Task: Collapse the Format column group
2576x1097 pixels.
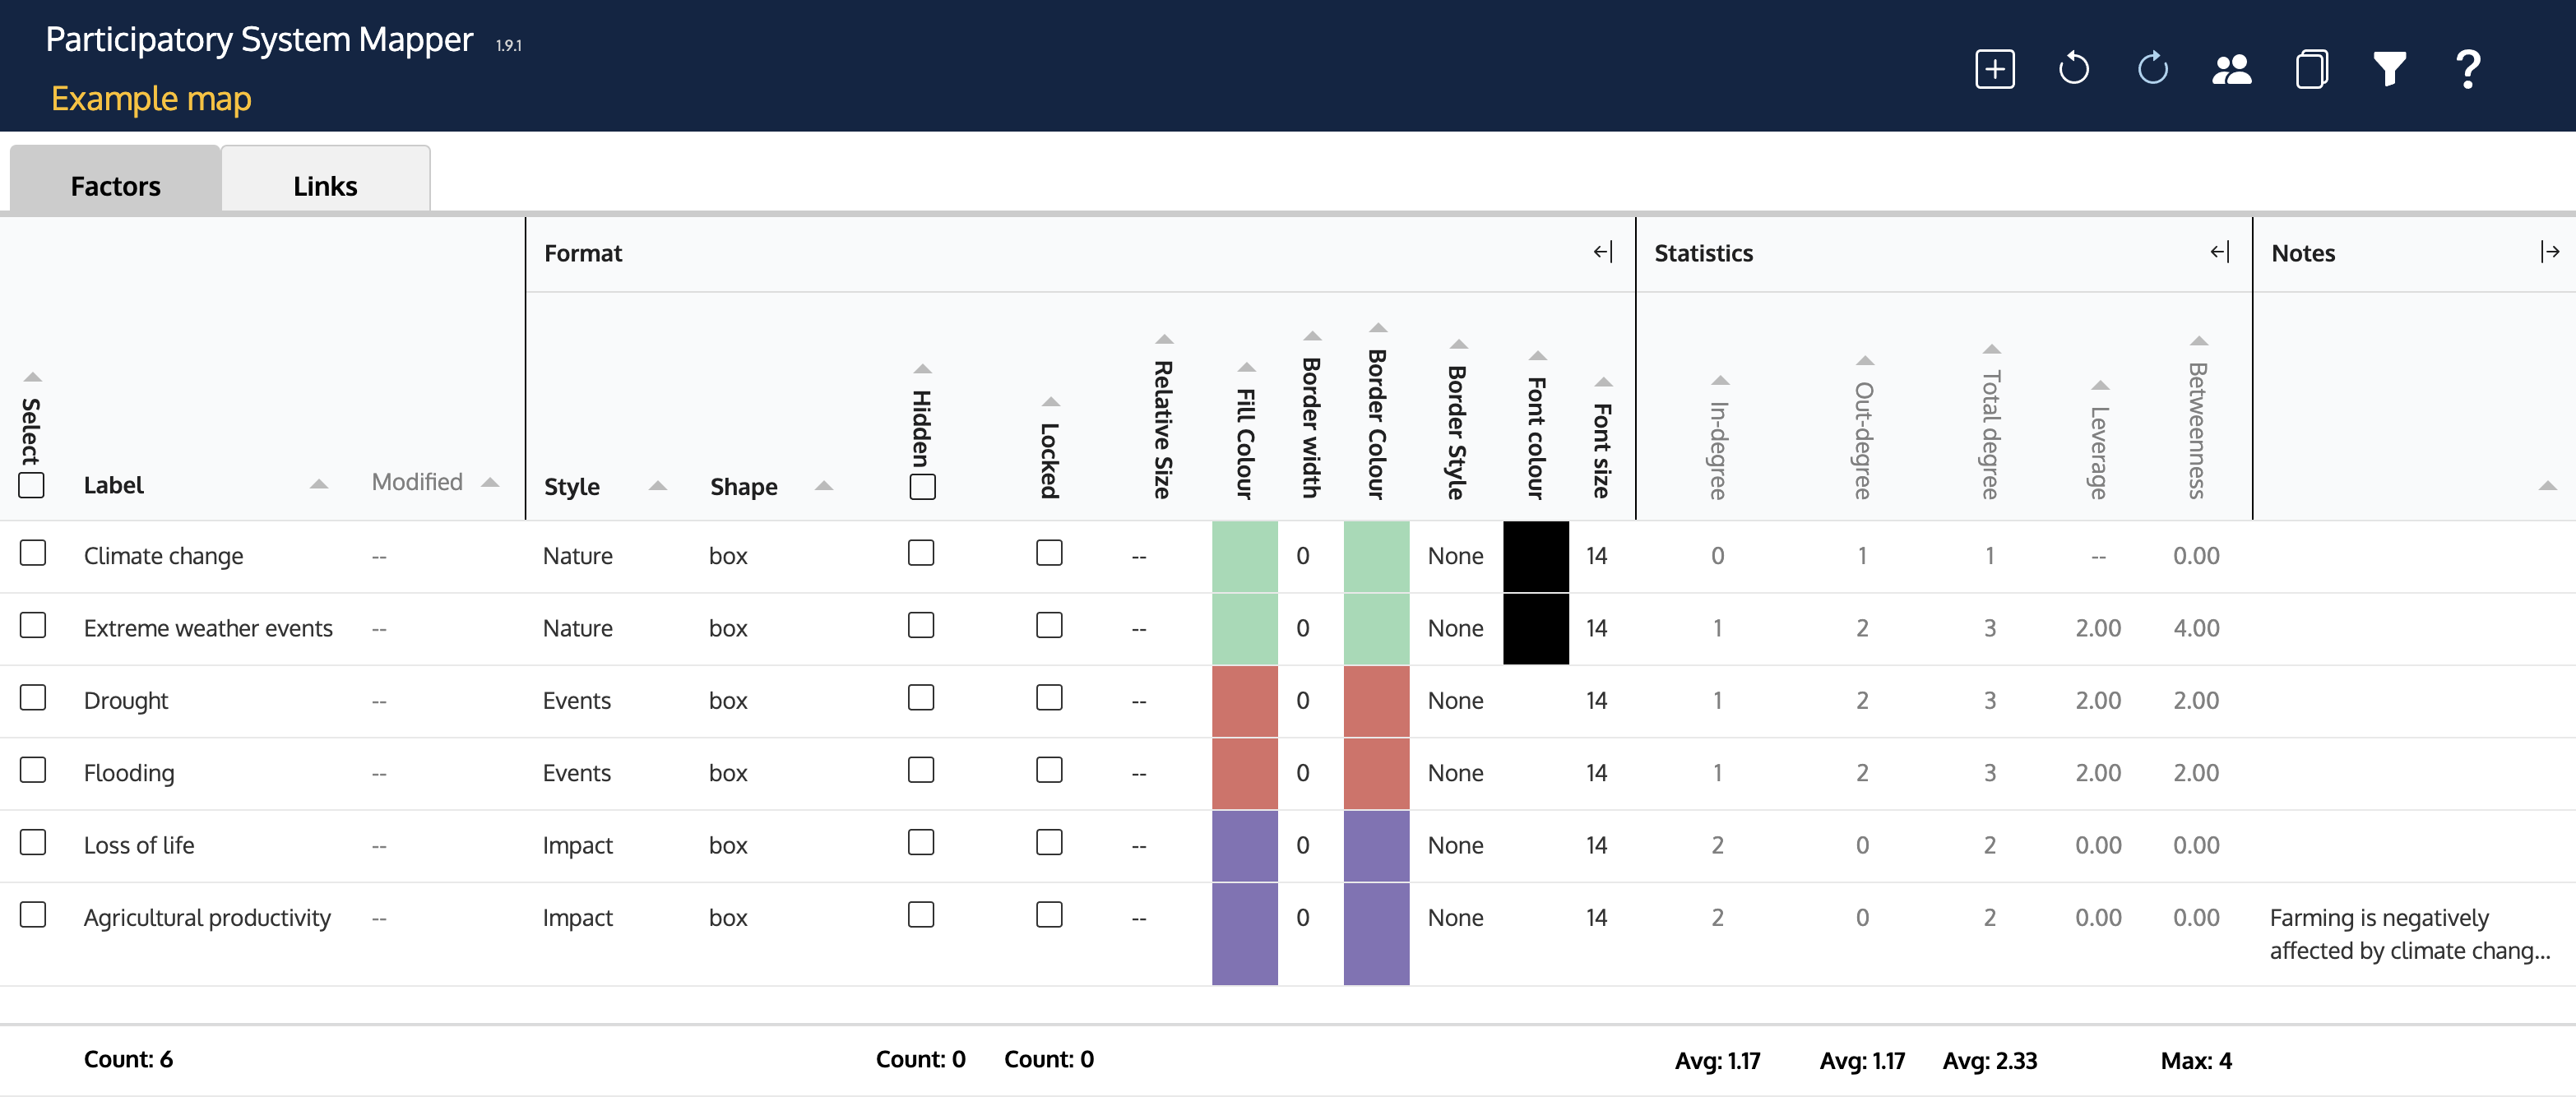Action: [x=1603, y=252]
